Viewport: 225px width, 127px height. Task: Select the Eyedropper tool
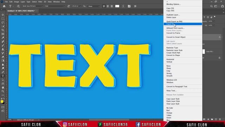[3, 38]
